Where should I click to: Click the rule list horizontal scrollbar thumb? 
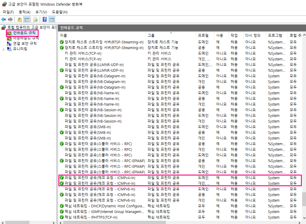pos(114,223)
